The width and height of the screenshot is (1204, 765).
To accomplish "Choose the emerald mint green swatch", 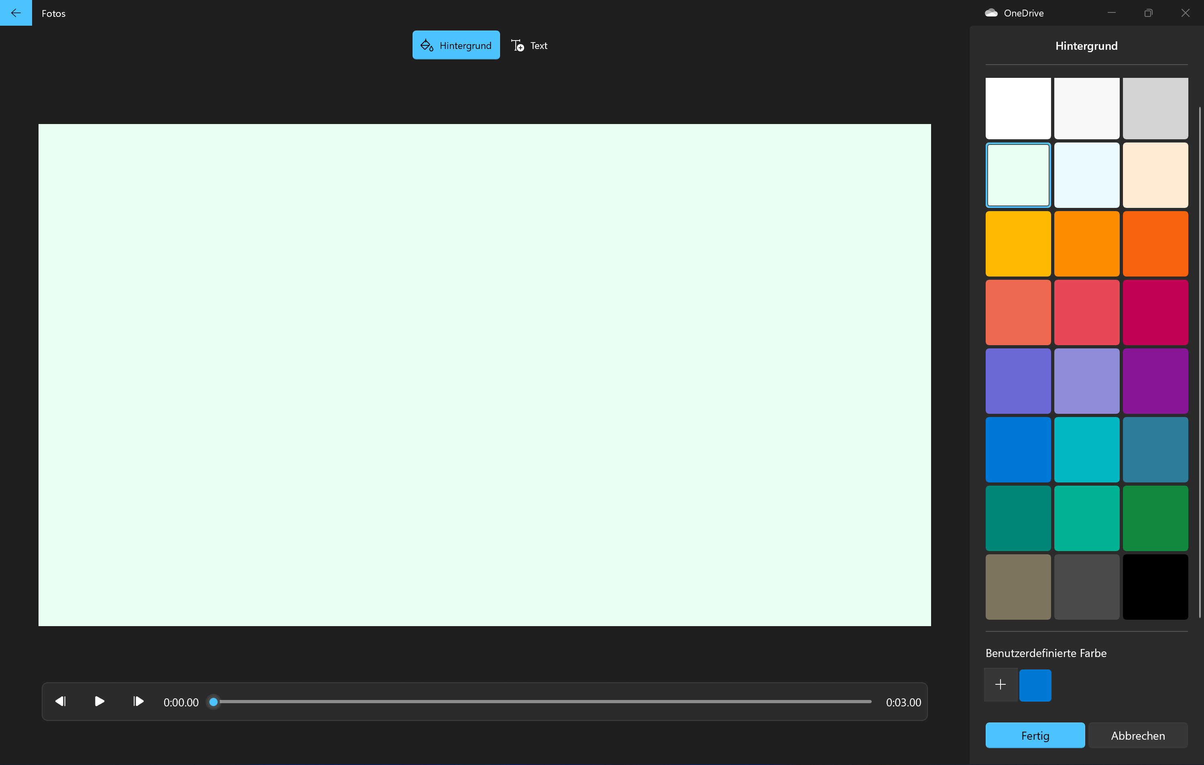I will pos(1086,518).
